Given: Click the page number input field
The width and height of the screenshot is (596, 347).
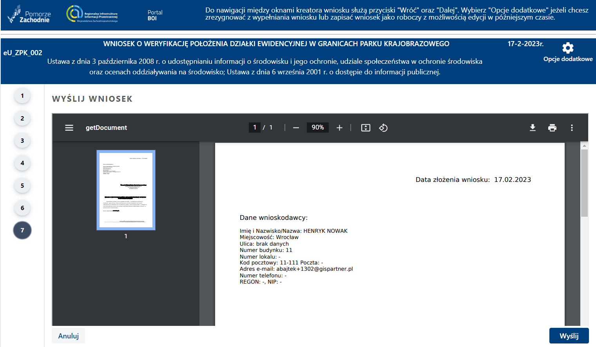Looking at the screenshot, I should click(x=254, y=128).
